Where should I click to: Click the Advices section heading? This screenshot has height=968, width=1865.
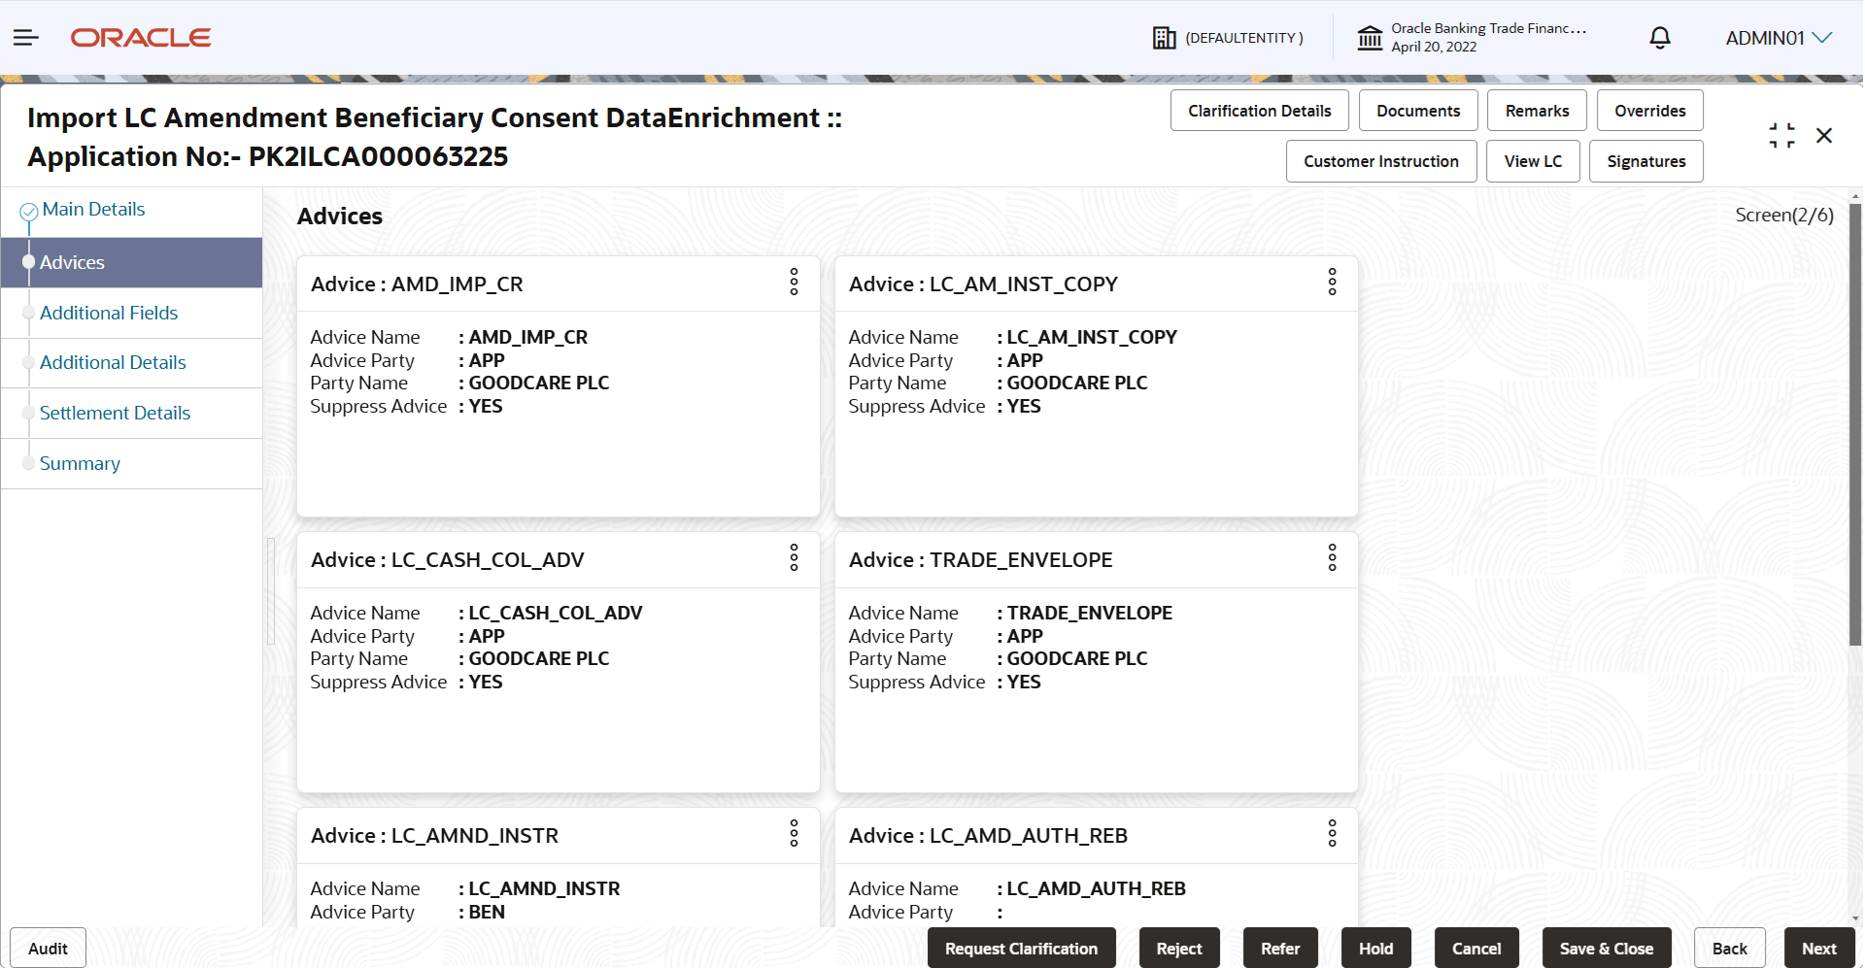tap(340, 217)
